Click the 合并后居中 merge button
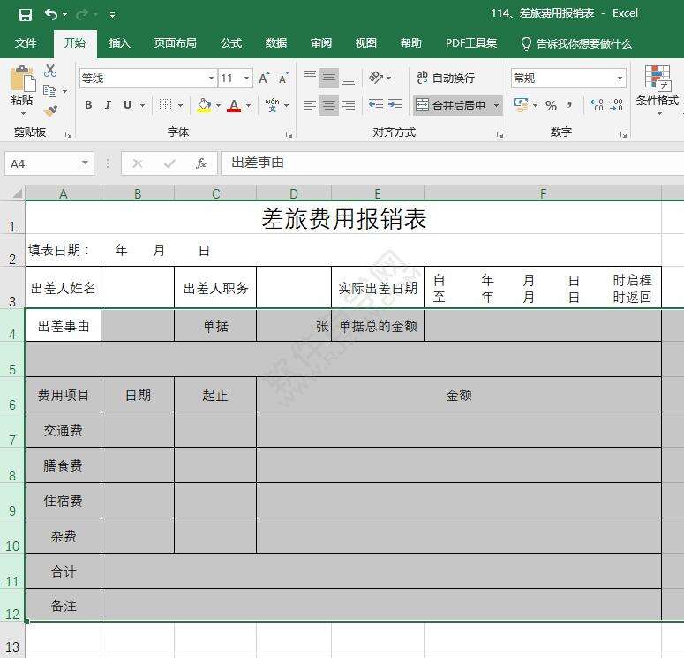This screenshot has width=684, height=658. (450, 105)
